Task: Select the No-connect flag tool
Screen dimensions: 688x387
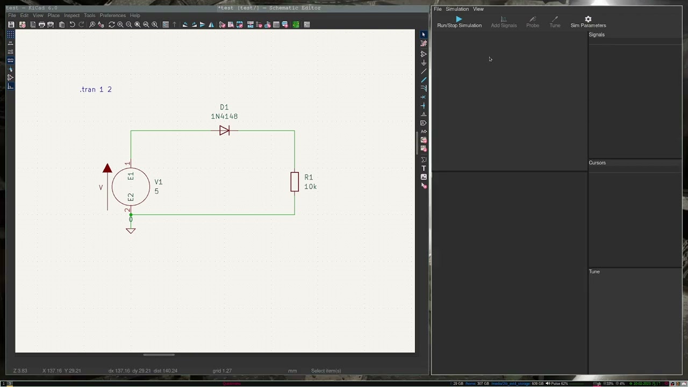Action: [424, 97]
